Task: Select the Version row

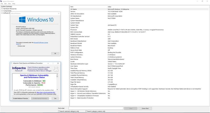Action: [139, 11]
